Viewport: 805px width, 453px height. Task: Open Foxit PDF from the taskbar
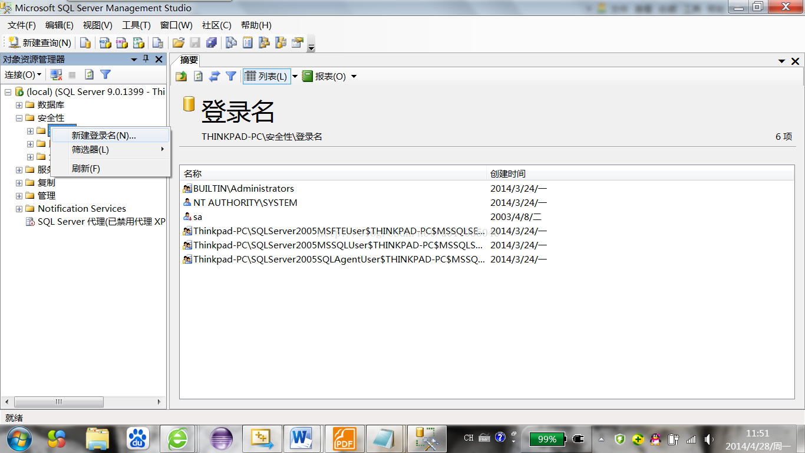pos(344,439)
